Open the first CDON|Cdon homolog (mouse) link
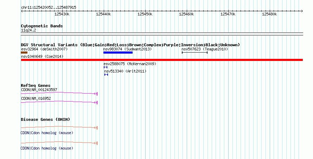The width and height of the screenshot is (313, 159). pos(47,133)
